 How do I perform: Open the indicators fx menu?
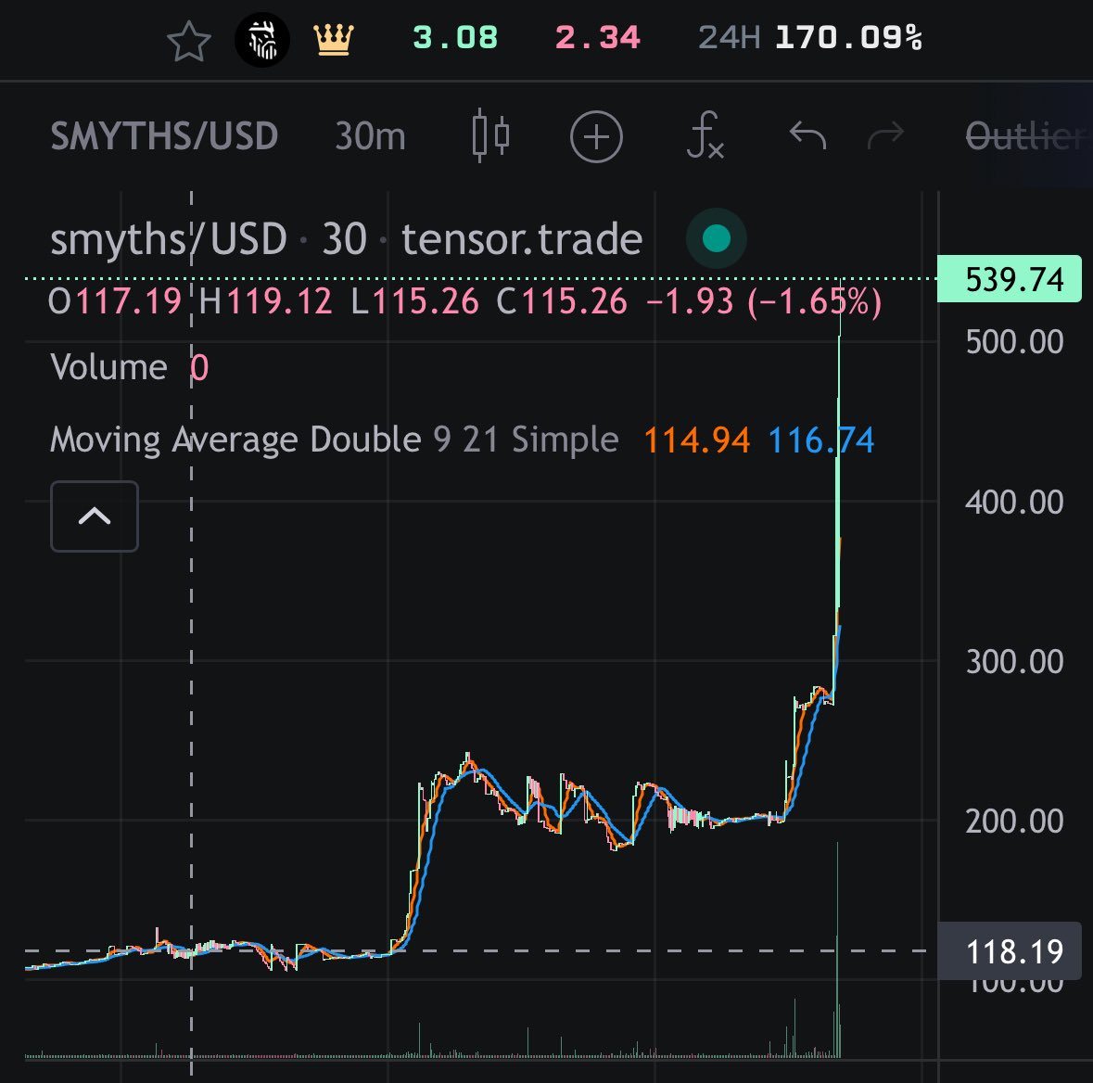pos(705,135)
